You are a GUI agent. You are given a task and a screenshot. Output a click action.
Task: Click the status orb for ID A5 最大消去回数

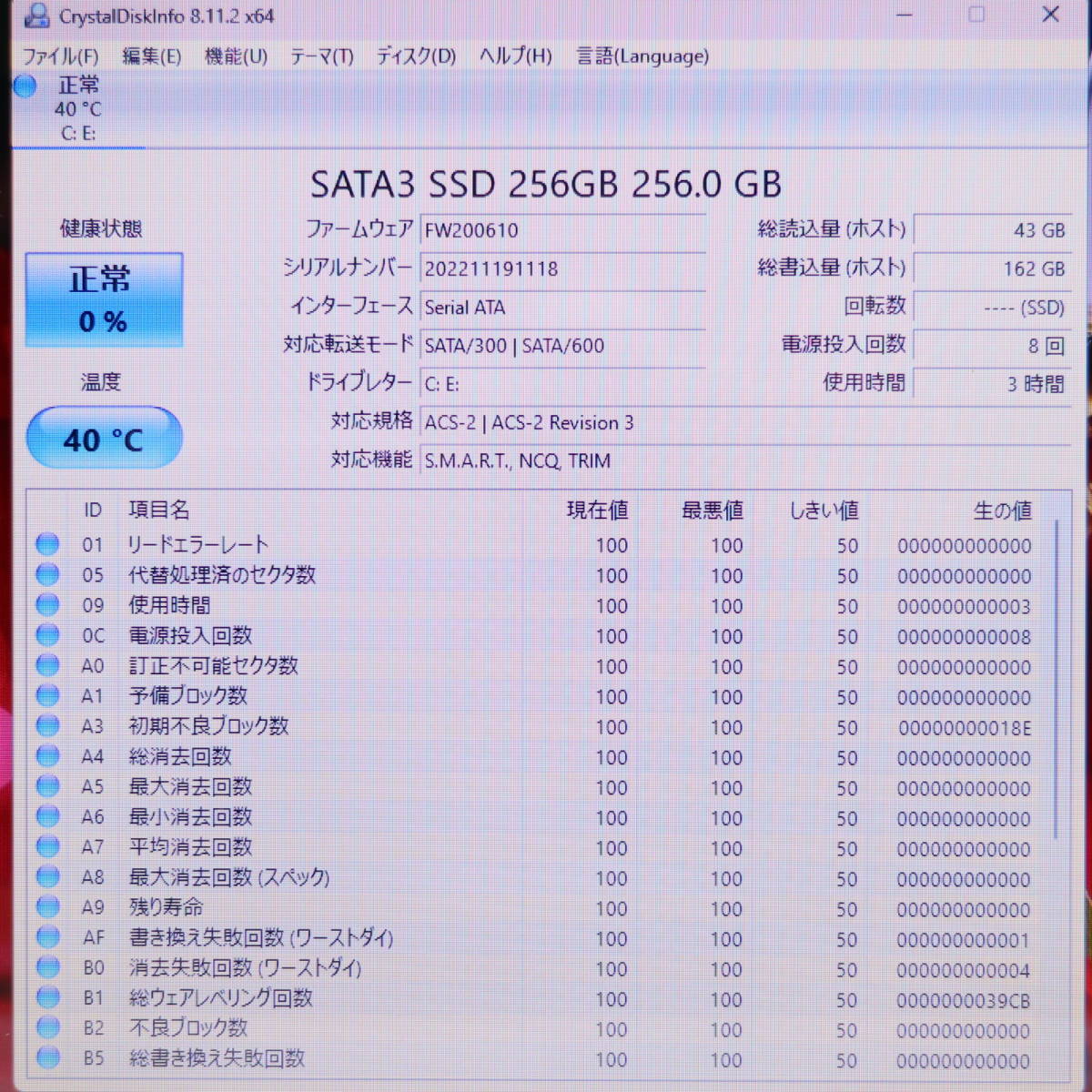pyautogui.click(x=47, y=786)
